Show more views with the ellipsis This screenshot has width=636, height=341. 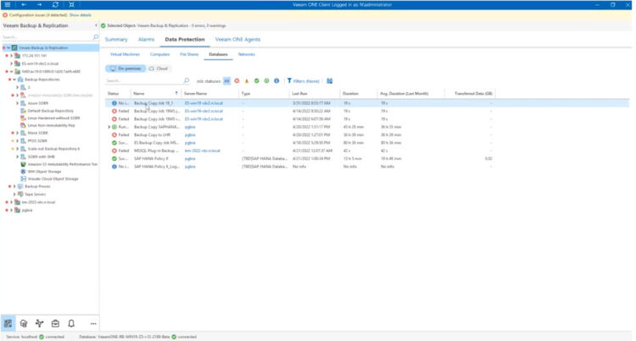(93, 323)
